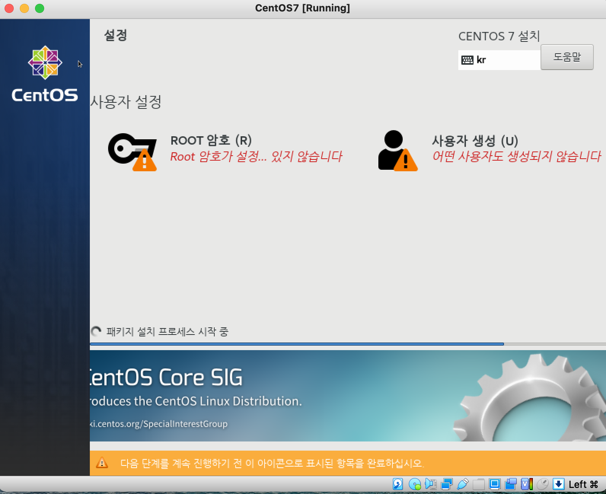This screenshot has width=606, height=494.
Task: Click the VirtualBox CPU virtualization indicator icon
Action: coord(527,484)
